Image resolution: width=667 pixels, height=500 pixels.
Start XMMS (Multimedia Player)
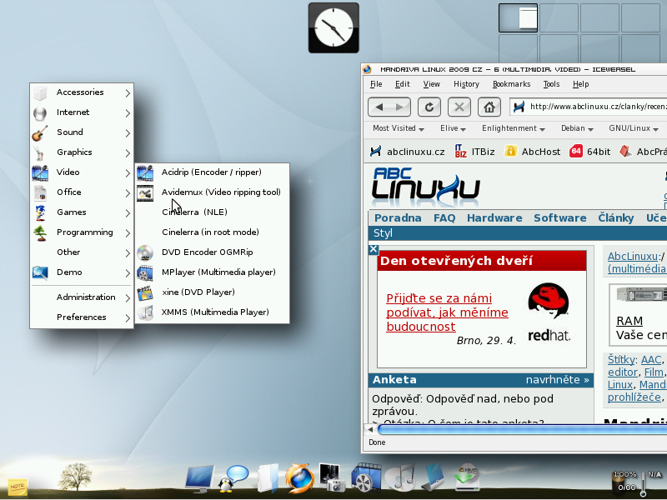213,312
